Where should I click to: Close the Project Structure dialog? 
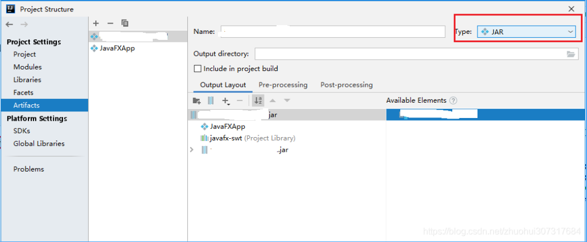tap(572, 9)
